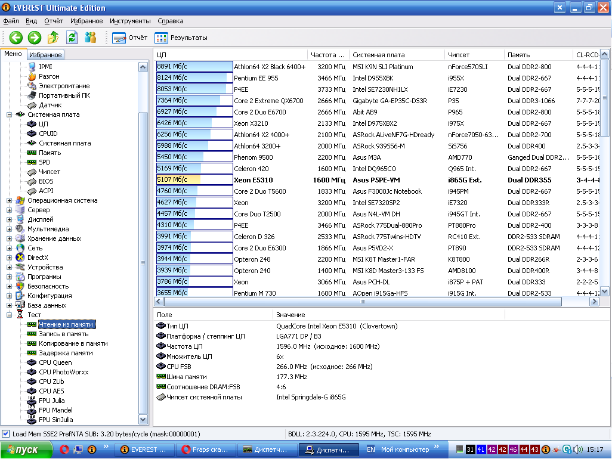The image size is (612, 459).
Task: Open the Отчёт menu
Action: pyautogui.click(x=54, y=21)
